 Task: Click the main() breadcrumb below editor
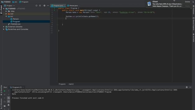pyautogui.click(x=71, y=84)
